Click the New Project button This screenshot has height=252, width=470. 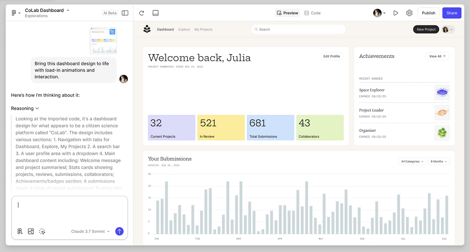(x=426, y=29)
